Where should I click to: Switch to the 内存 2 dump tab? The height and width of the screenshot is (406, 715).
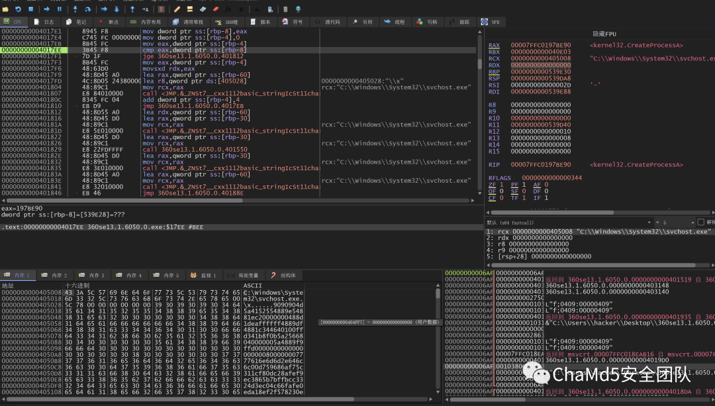point(54,275)
